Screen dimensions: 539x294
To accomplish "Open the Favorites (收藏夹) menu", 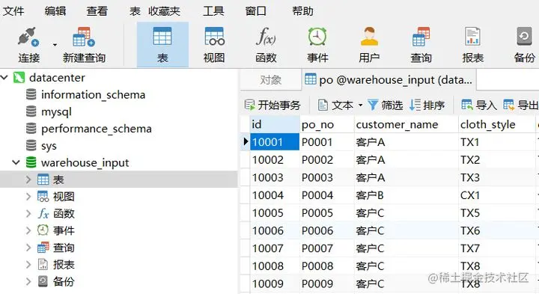I will tap(164, 11).
